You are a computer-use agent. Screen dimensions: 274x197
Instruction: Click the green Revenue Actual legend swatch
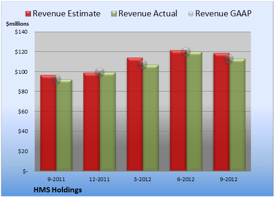(114, 14)
